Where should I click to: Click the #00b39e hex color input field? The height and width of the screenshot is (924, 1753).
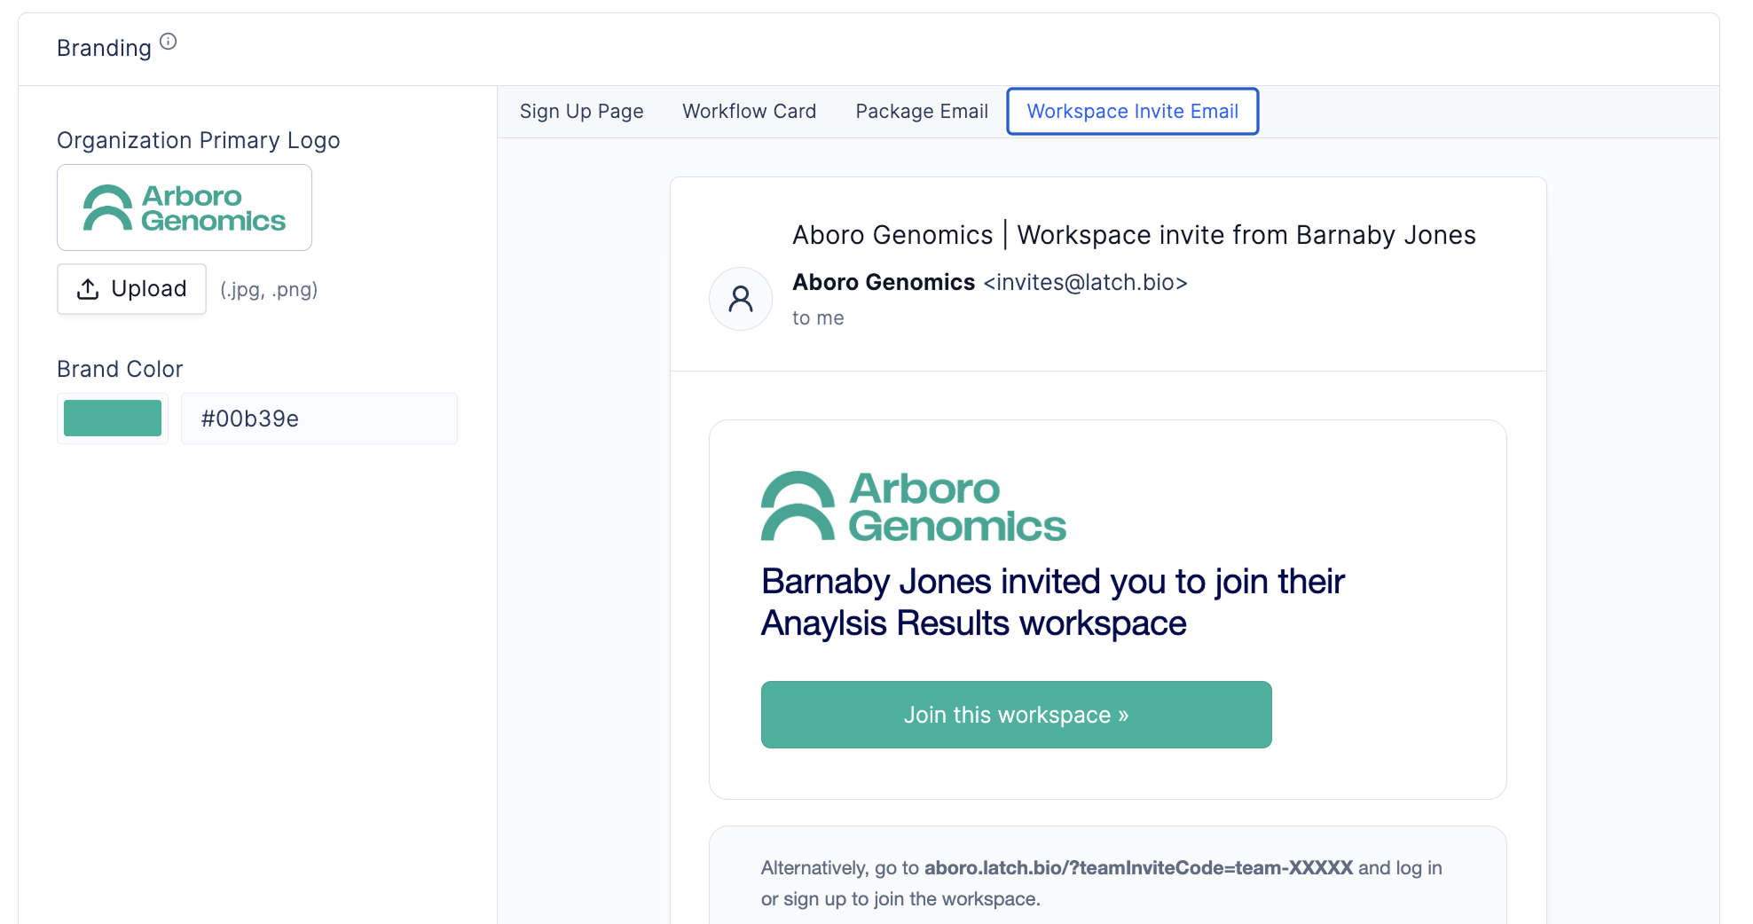coord(319,419)
